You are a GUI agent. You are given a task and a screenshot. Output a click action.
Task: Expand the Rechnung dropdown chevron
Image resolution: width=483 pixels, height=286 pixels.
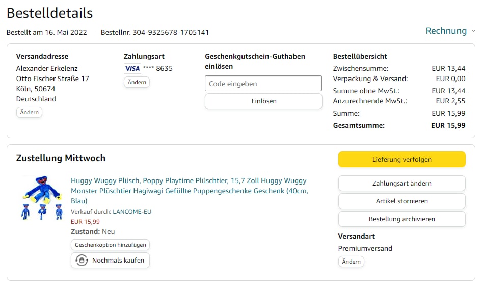point(473,31)
